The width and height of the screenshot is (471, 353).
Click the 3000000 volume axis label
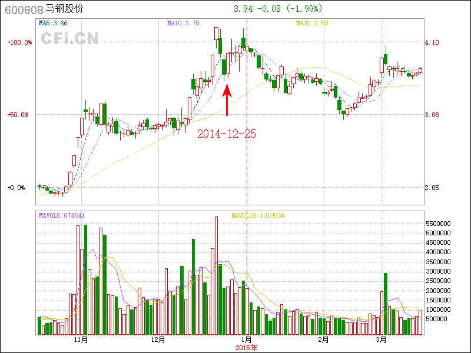[438, 271]
